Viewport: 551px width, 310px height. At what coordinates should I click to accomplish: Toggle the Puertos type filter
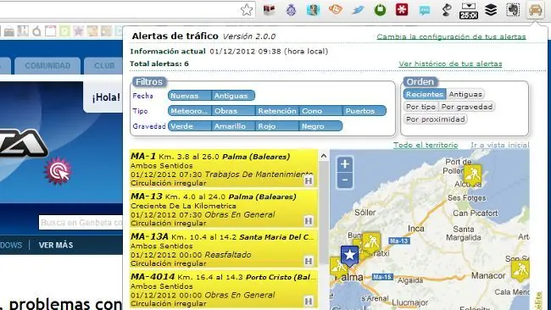click(x=365, y=111)
